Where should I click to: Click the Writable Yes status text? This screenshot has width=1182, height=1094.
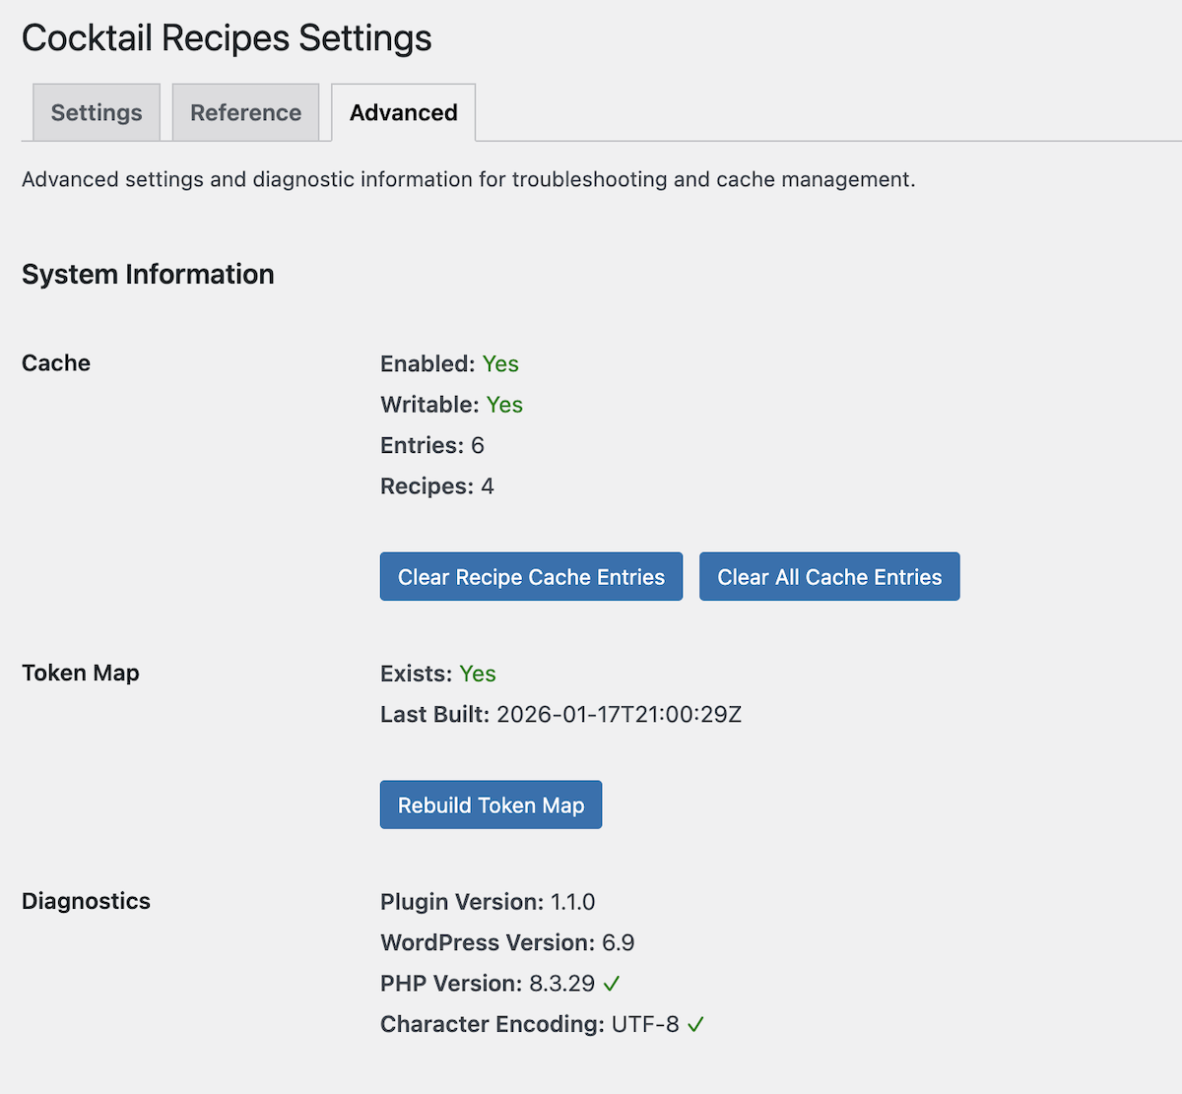[504, 405]
